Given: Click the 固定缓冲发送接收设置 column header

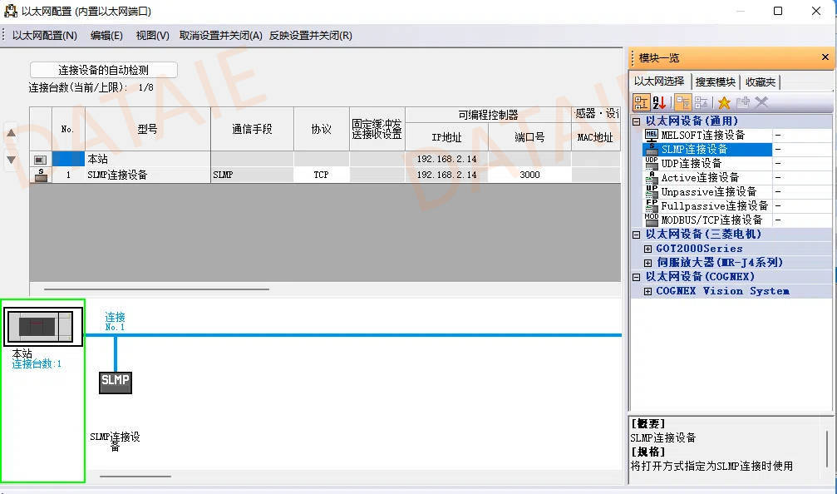Looking at the screenshot, I should [x=377, y=129].
